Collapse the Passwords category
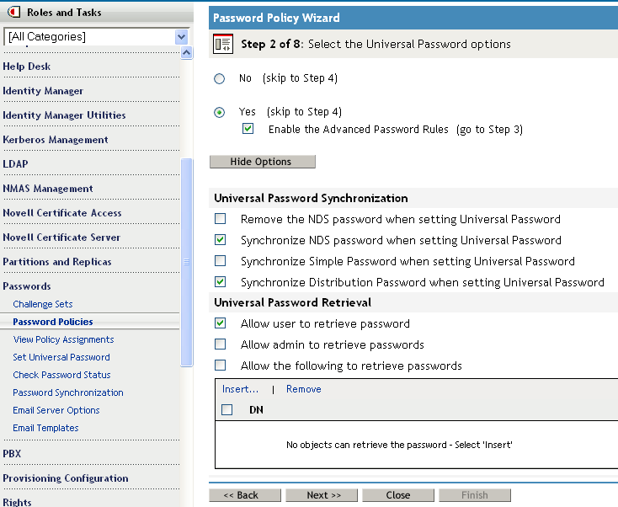The image size is (618, 507). pos(27,286)
